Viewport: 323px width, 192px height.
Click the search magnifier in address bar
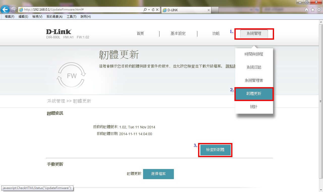(145, 10)
